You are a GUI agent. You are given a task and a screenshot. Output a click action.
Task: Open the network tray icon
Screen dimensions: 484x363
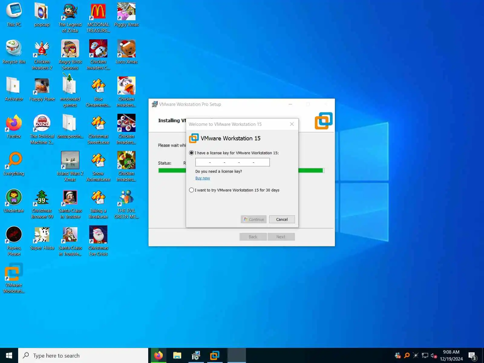tap(425, 355)
